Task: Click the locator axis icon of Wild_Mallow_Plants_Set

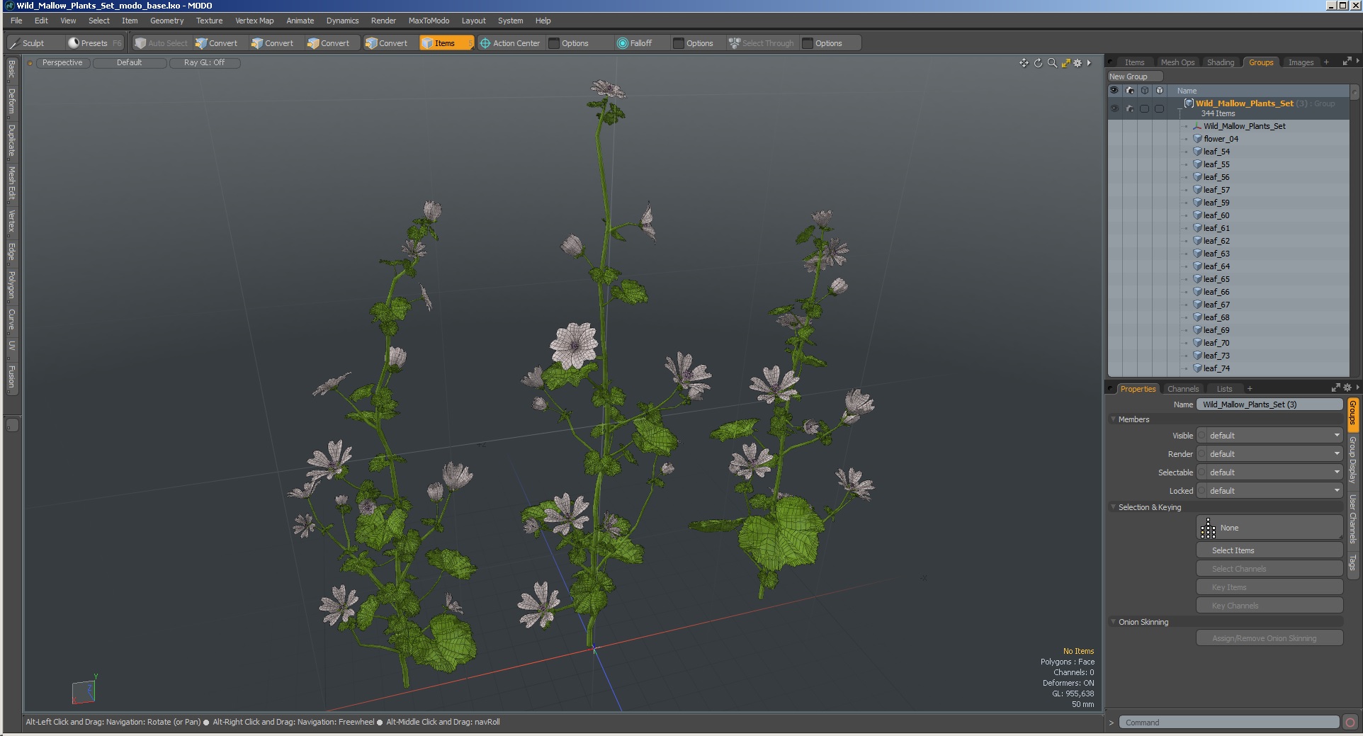Action: pos(1197,126)
